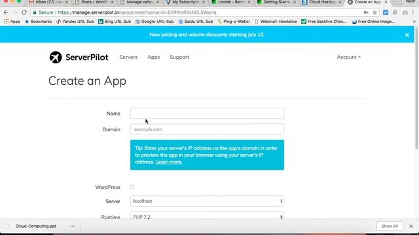Viewport: 419px width, 235px height.
Task: Click the ServerPilot airplane logo
Action: (x=56, y=57)
